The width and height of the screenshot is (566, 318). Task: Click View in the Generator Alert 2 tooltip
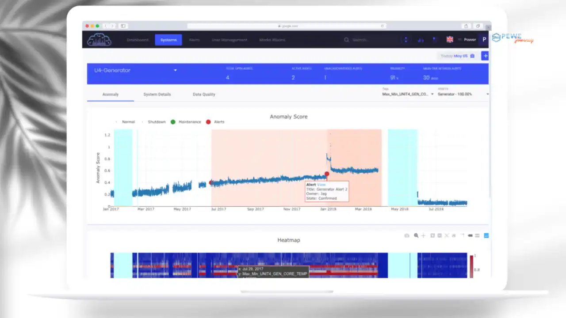coord(321,185)
